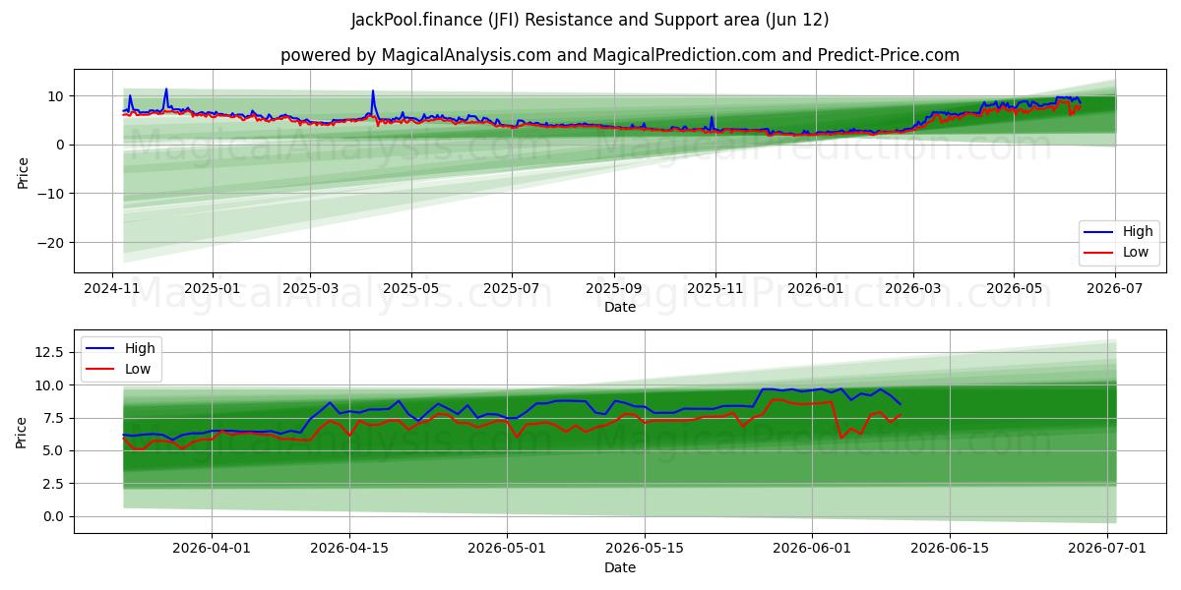Click the 2026-04-15 date tick label

click(x=349, y=550)
